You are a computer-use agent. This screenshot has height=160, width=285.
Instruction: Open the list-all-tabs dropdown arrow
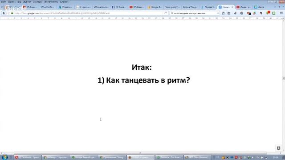point(283,7)
